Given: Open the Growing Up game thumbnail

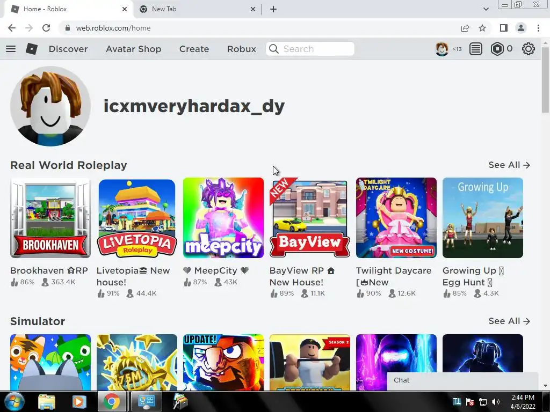Looking at the screenshot, I should (483, 218).
